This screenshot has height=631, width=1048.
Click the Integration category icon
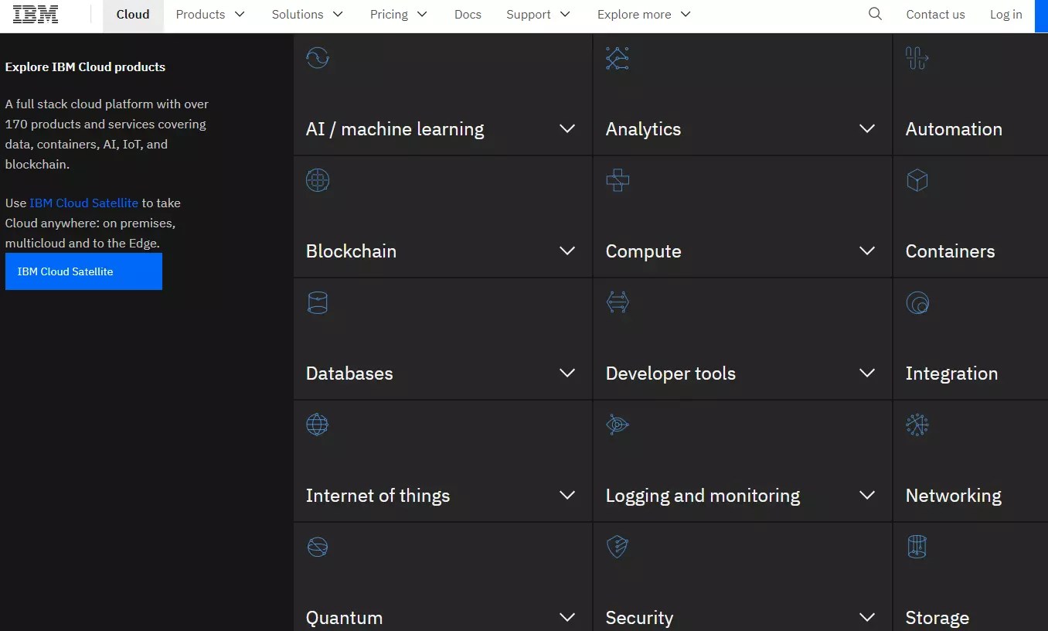click(x=917, y=302)
